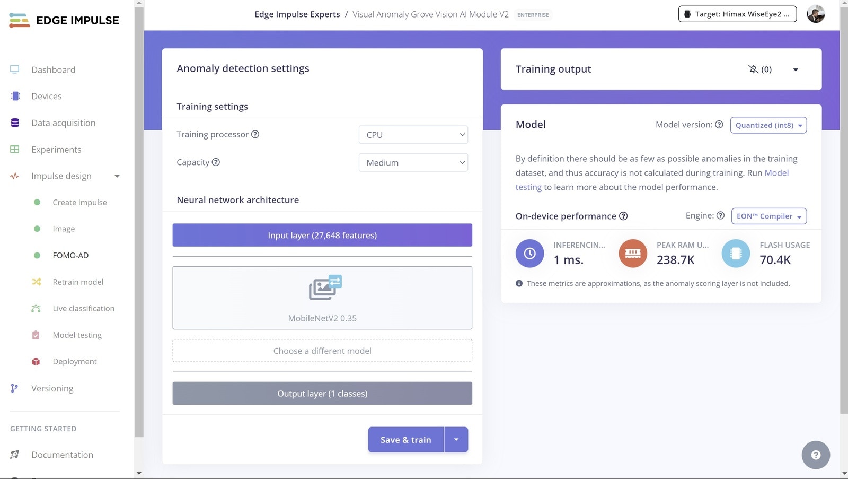Click the Experiments table icon
Screen dimensions: 848x479
(x=15, y=149)
